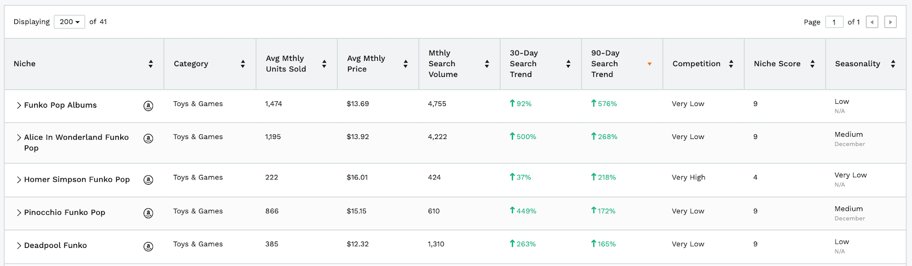Sort by Avg Mthly Units Sold arrows
The image size is (912, 266).
tap(324, 64)
